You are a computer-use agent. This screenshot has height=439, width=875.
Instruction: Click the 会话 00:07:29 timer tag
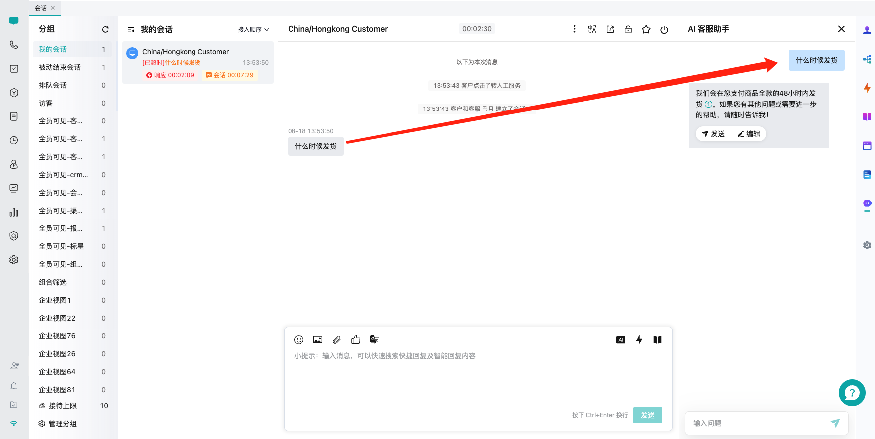pyautogui.click(x=230, y=75)
